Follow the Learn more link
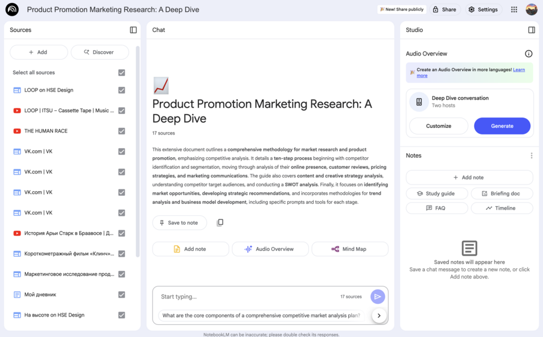543x337 pixels. coord(518,70)
